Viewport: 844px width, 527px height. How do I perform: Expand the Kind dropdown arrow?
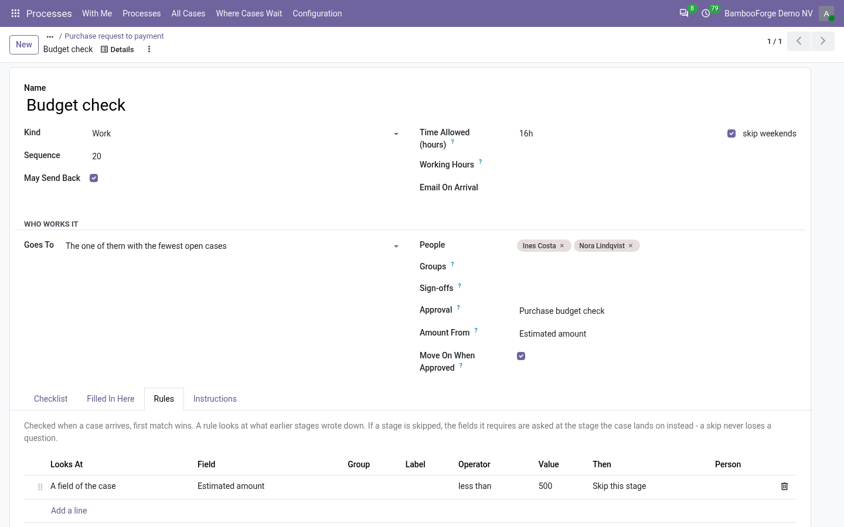tap(396, 134)
